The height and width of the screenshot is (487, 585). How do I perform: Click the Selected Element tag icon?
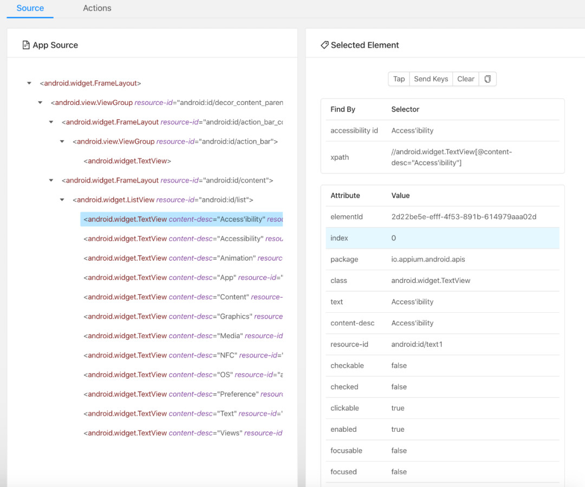324,45
